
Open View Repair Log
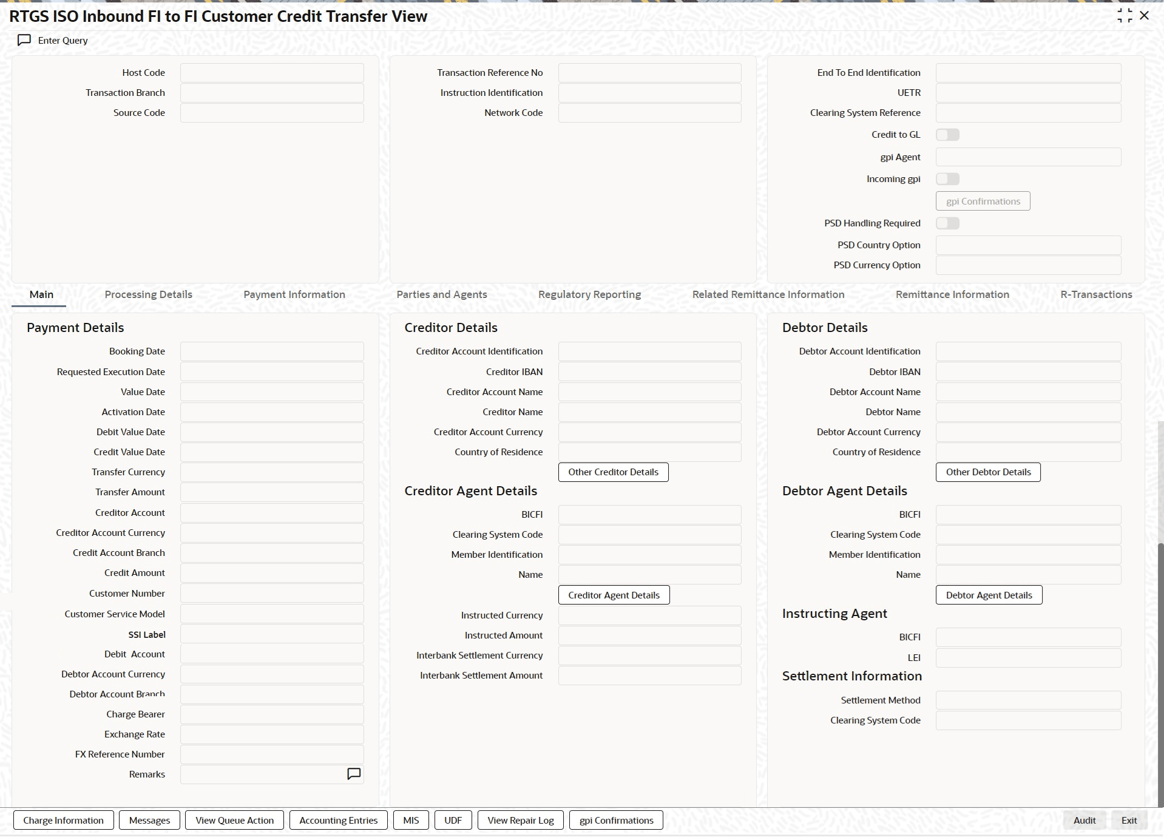(x=521, y=820)
